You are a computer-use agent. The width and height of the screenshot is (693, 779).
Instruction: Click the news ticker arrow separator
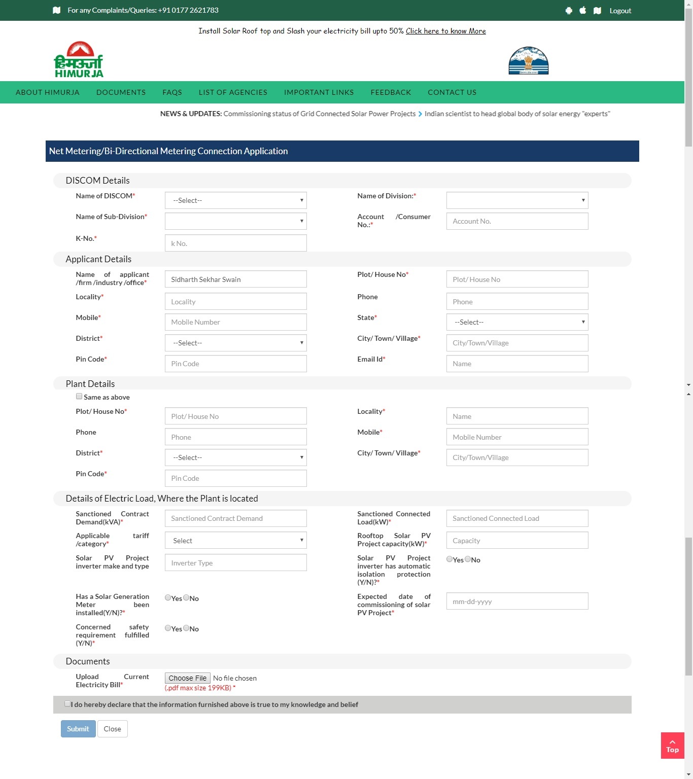420,114
